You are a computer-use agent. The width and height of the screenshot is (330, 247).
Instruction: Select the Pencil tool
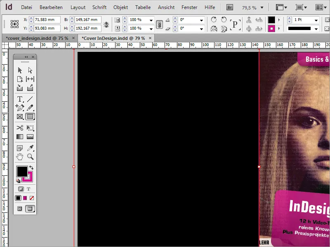[x=30, y=107]
